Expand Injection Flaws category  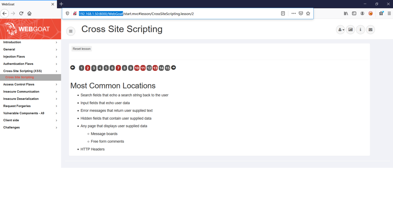coord(30,57)
